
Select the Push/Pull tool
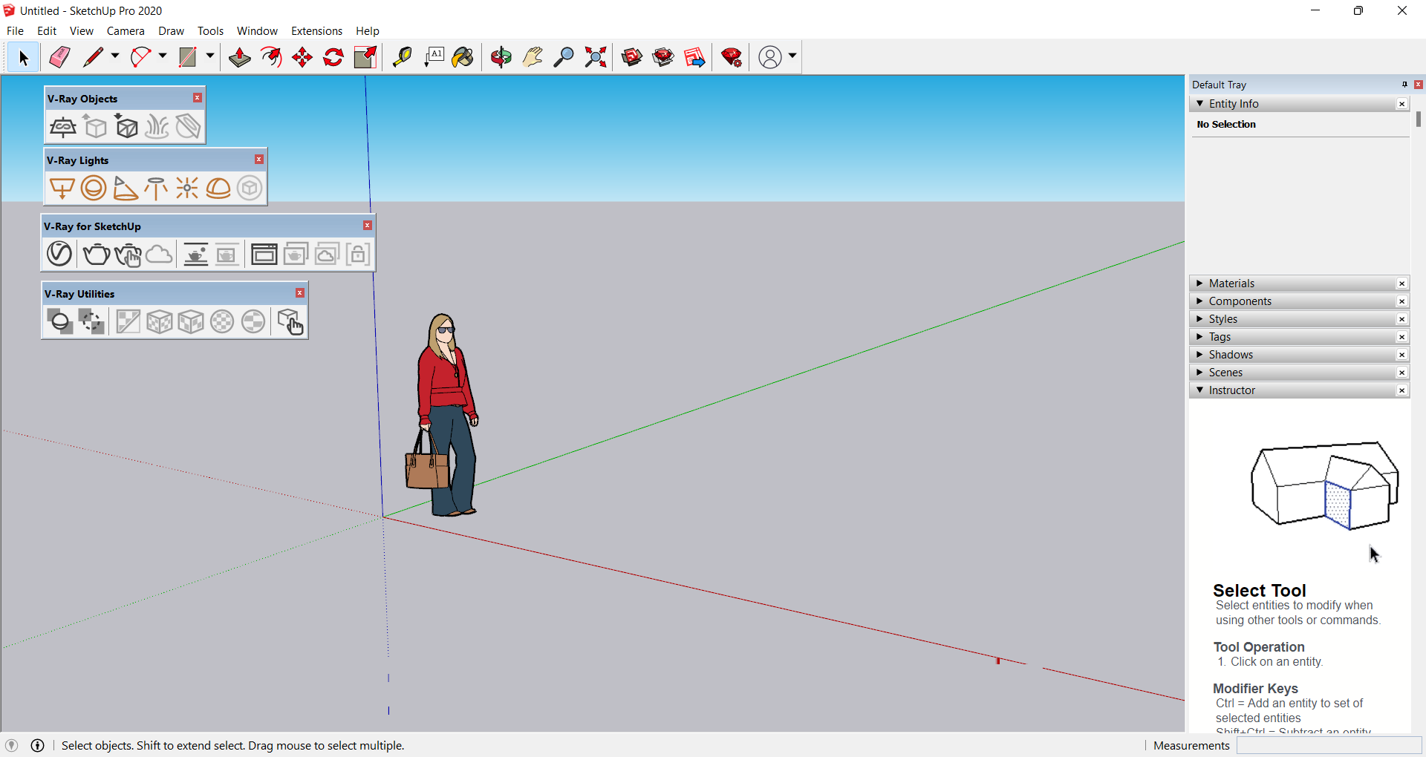point(239,57)
